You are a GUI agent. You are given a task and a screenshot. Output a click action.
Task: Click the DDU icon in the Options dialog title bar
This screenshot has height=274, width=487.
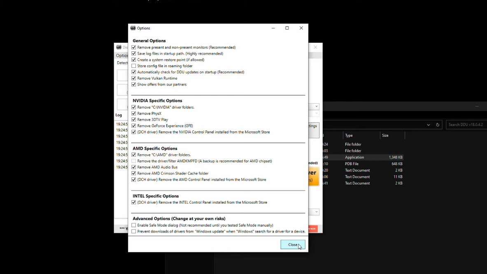(133, 28)
